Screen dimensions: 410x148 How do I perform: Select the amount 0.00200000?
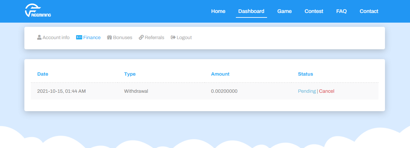click(x=224, y=91)
